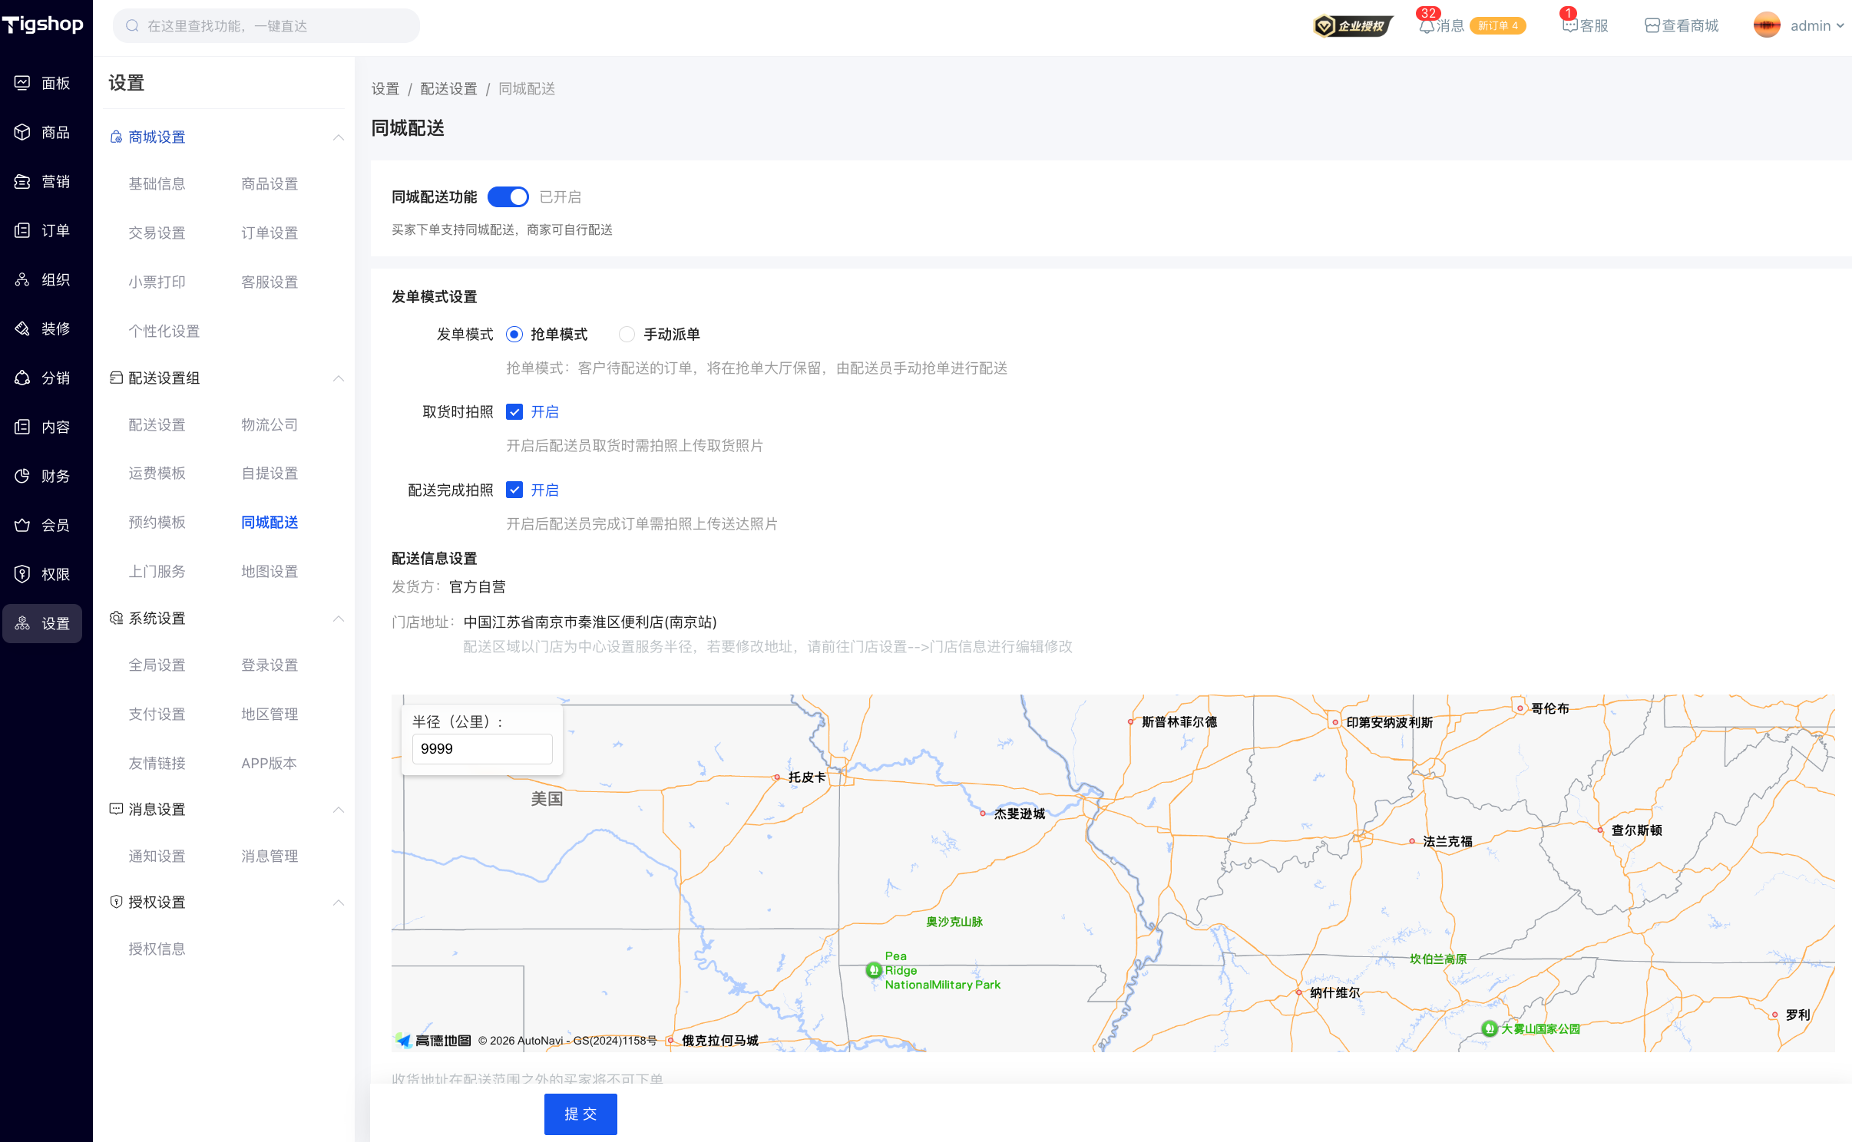1852x1142 pixels.
Task: Toggle the 同城配送功能 switch off
Action: [x=508, y=197]
